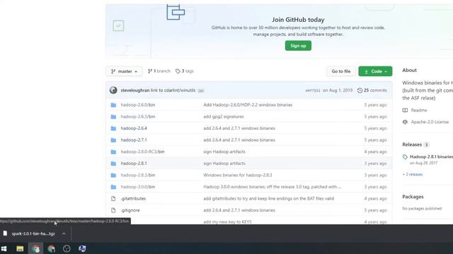Open commit 'add my new key to KEYS'
The height and width of the screenshot is (254, 453).
click(x=227, y=222)
